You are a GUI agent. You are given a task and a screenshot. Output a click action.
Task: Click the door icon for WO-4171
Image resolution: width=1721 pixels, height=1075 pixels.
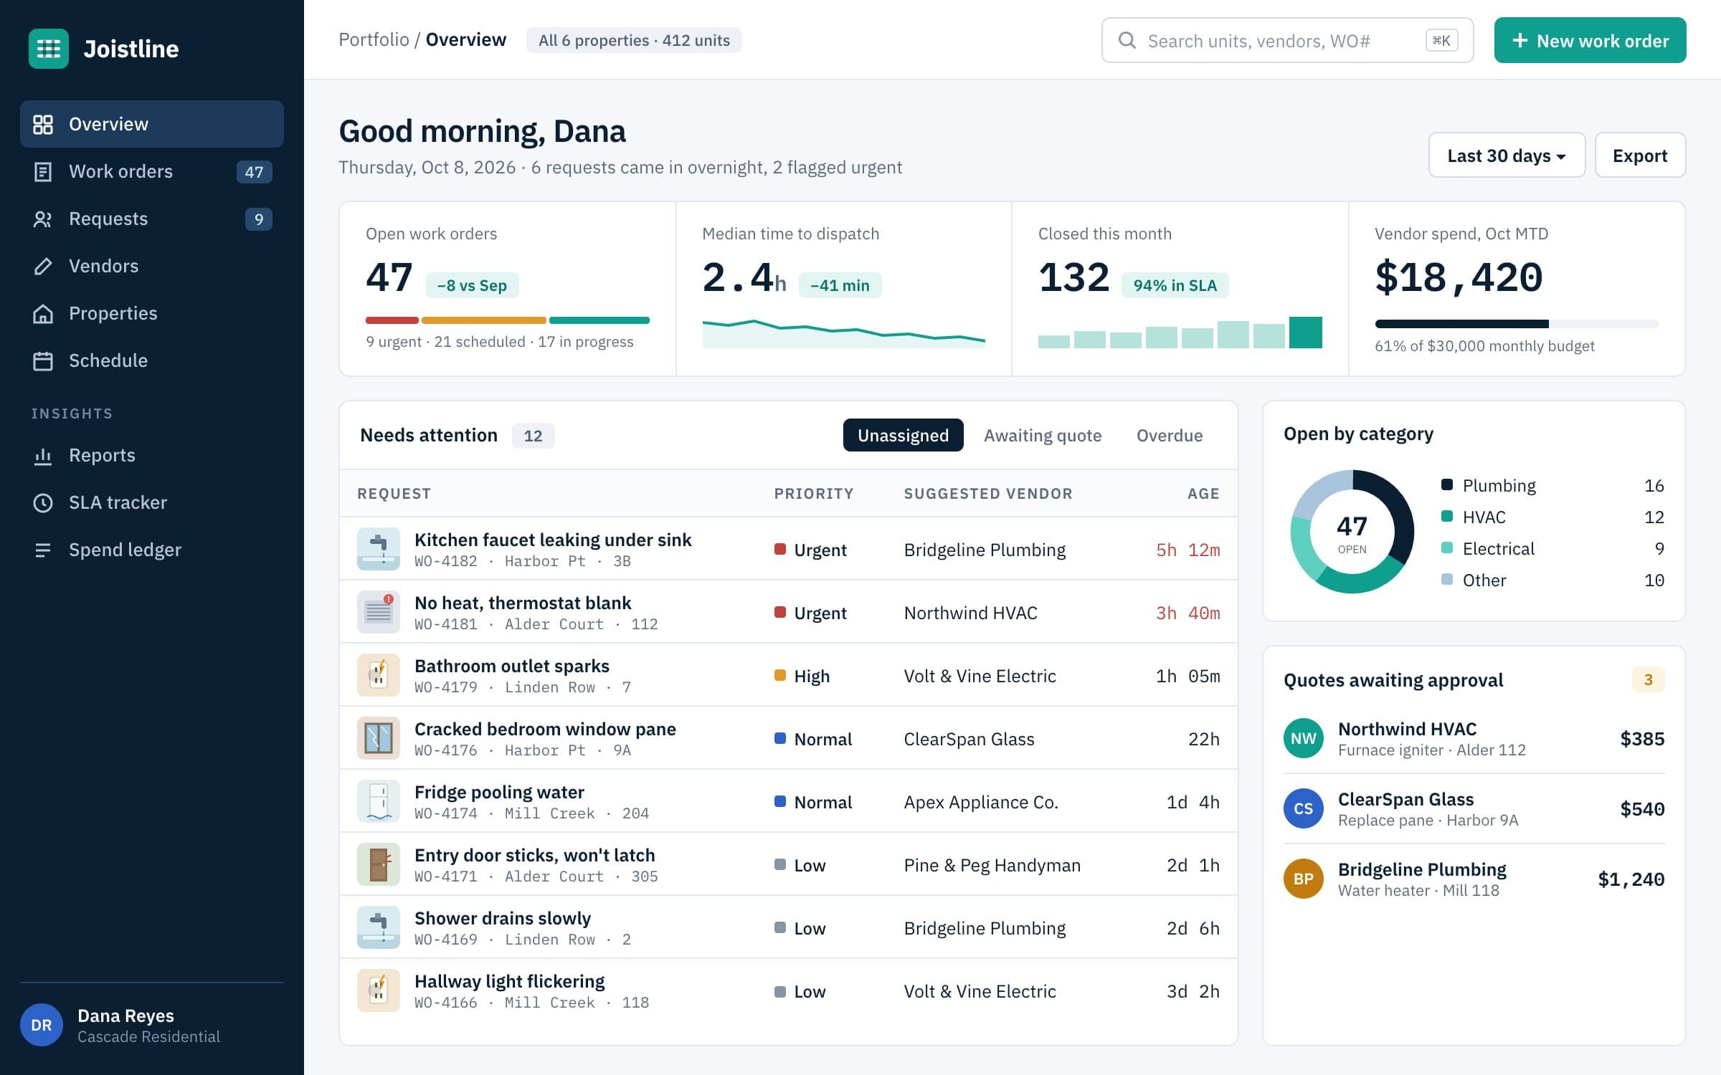(x=379, y=864)
